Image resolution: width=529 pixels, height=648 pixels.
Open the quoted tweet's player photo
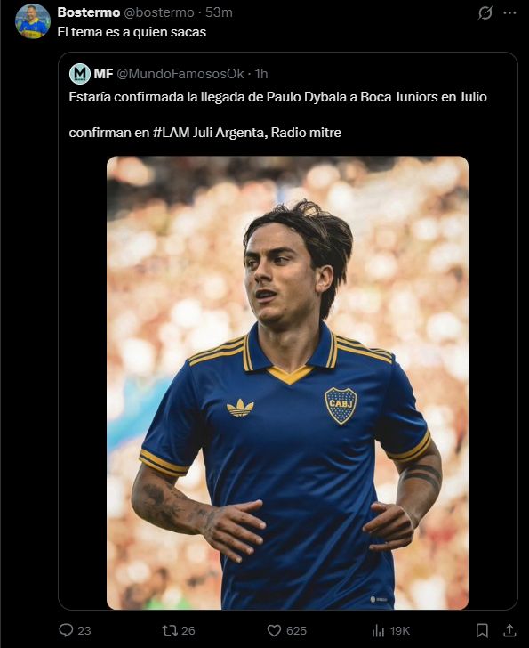click(x=287, y=383)
